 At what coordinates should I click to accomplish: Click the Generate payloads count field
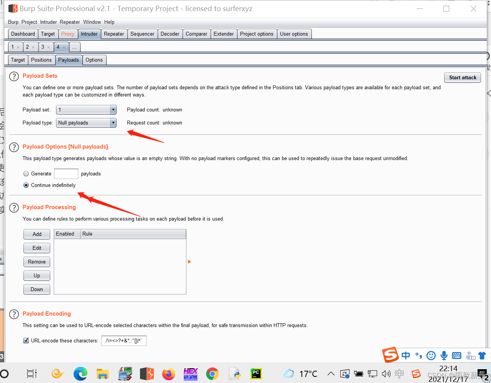tap(66, 173)
